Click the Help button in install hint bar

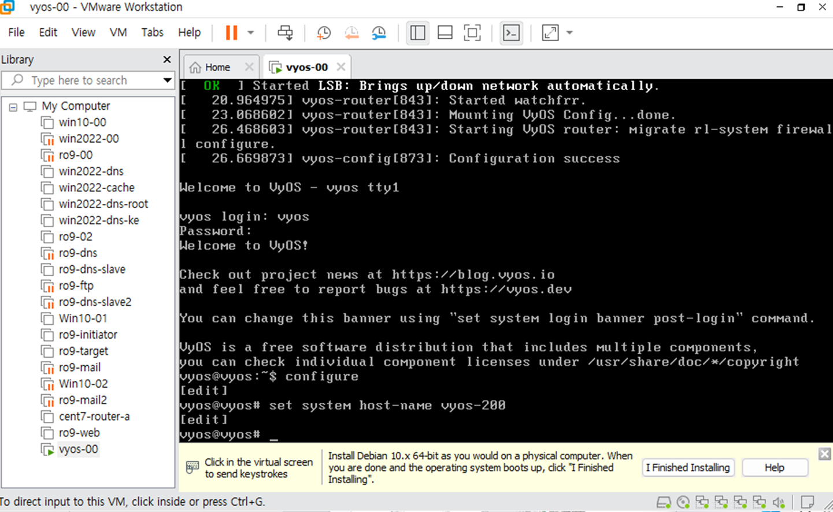(775, 468)
